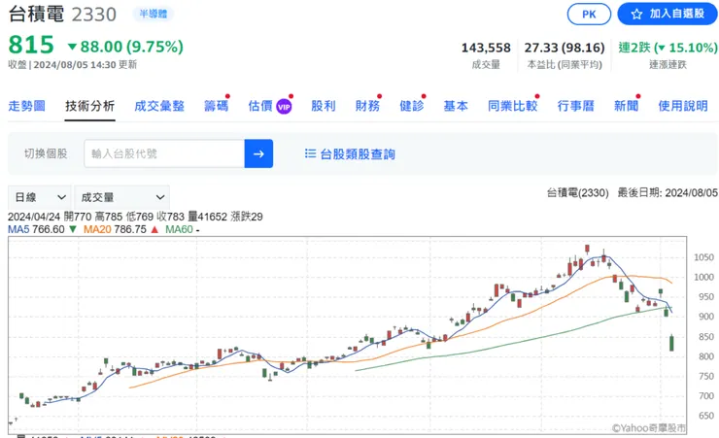Open the 健診 tab
The image size is (719, 438).
(411, 106)
